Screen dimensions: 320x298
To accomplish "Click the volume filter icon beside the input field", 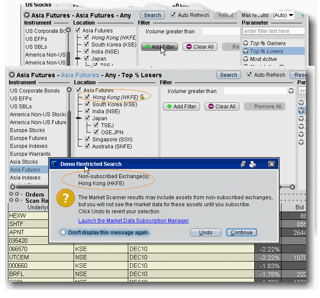I will point(291,91).
